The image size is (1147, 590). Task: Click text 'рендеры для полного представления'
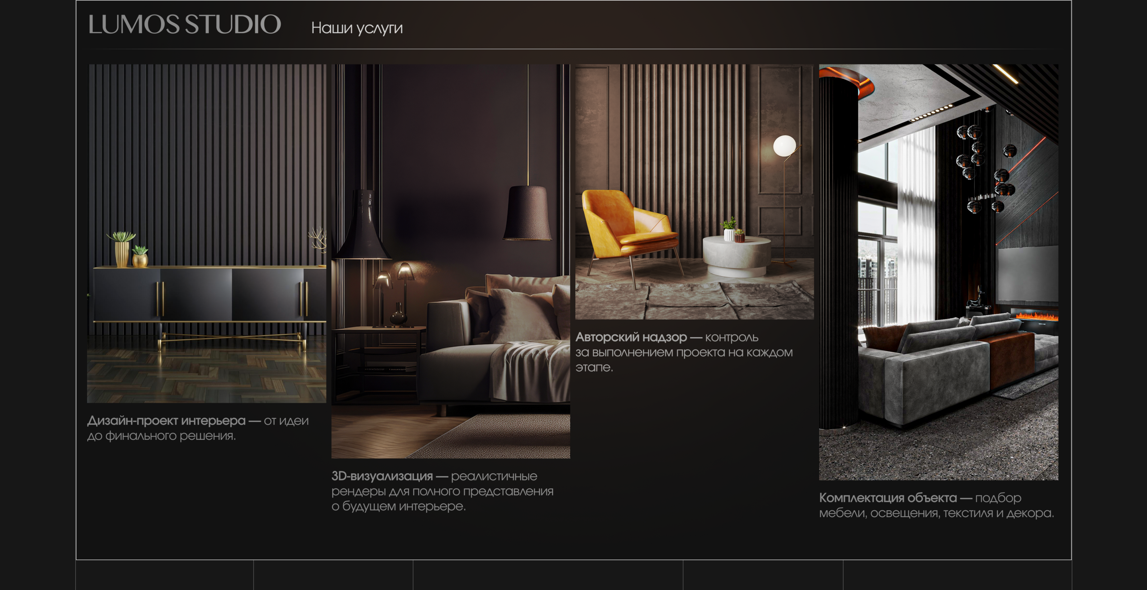(x=442, y=491)
